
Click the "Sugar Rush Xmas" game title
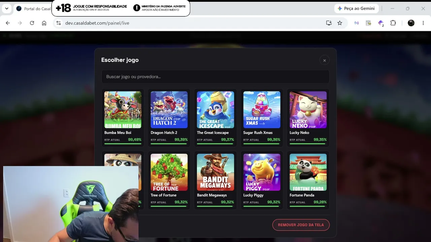pos(258,133)
